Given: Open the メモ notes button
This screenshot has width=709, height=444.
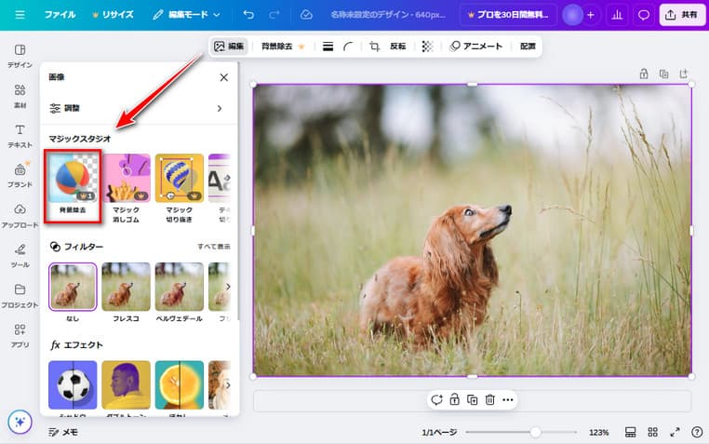Looking at the screenshot, I should pyautogui.click(x=63, y=432).
